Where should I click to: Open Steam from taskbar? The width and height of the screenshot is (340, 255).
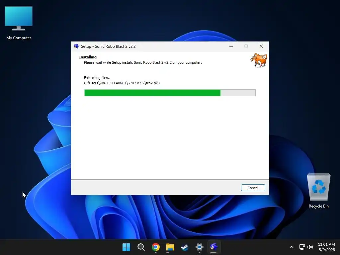pyautogui.click(x=185, y=247)
